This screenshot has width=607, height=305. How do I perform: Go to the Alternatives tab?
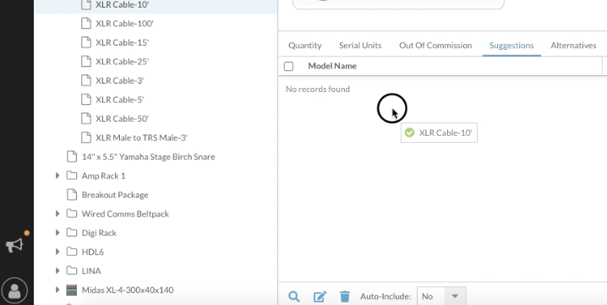point(573,46)
